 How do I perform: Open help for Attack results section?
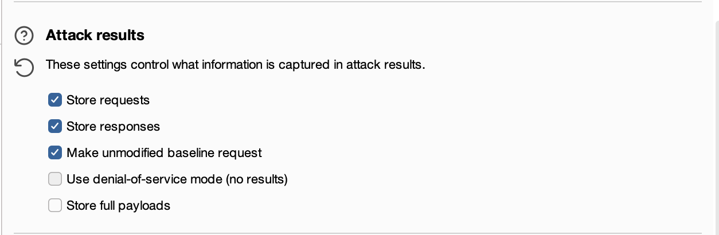[24, 36]
